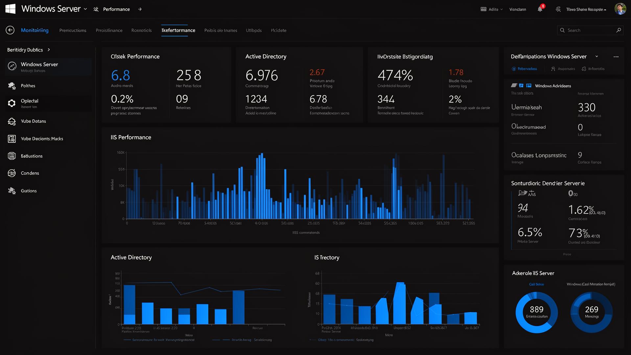
Task: Open the Defamipations Windows Server dropdown arrow
Action: (597, 57)
